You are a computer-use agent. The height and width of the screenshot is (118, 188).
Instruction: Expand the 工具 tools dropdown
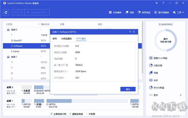[178, 12]
